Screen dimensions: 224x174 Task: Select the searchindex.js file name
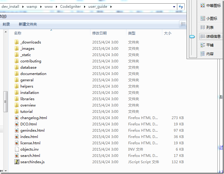click(32, 162)
